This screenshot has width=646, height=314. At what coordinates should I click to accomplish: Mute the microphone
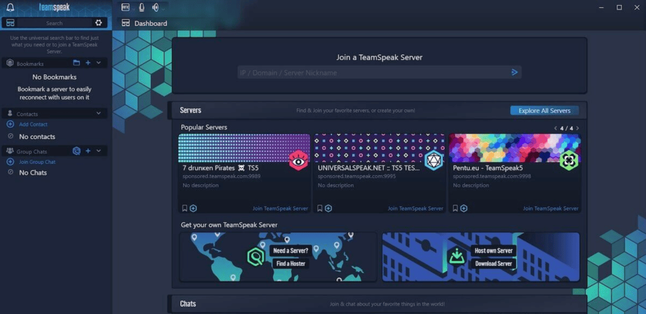(142, 7)
